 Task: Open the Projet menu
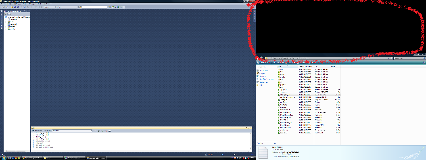(x=25, y=4)
